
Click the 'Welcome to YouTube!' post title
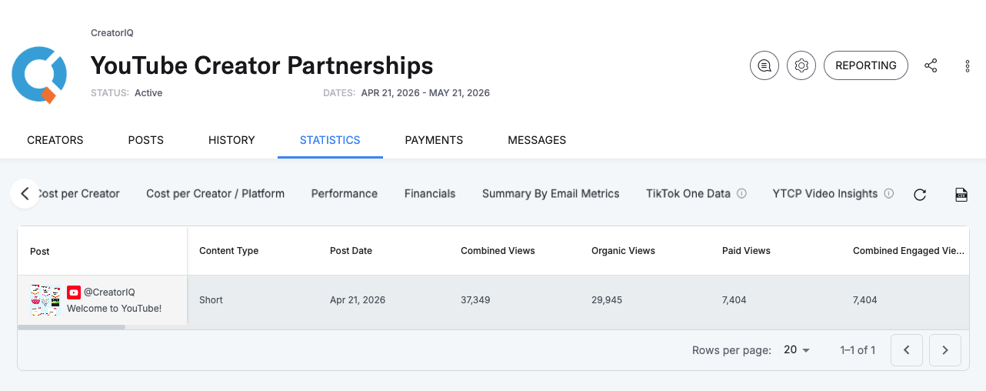pos(114,309)
